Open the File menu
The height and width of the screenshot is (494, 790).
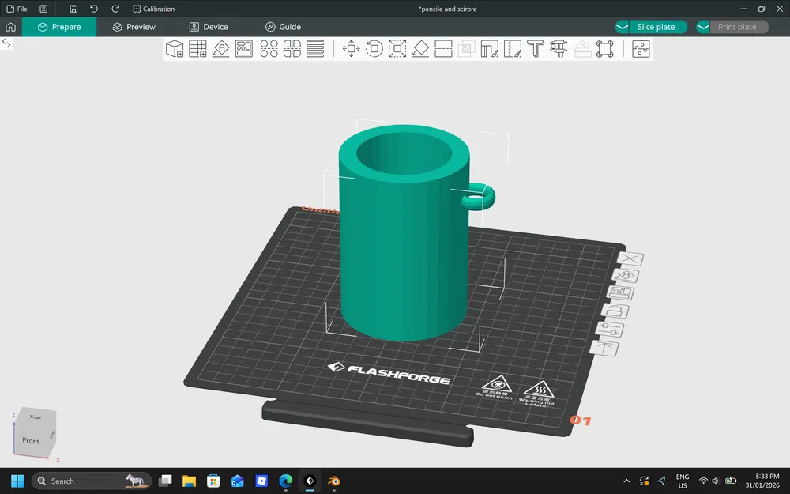coord(17,9)
